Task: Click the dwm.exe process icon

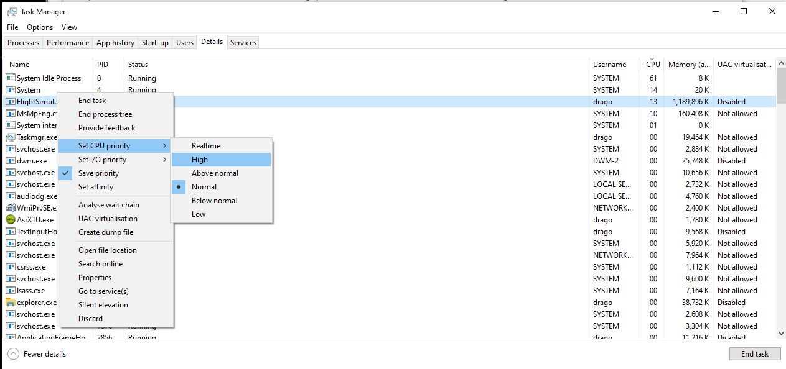Action: point(10,160)
